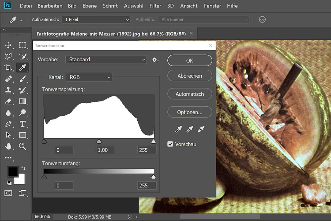The width and height of the screenshot is (331, 221).
Task: Click the Automatisch button
Action: pyautogui.click(x=189, y=94)
